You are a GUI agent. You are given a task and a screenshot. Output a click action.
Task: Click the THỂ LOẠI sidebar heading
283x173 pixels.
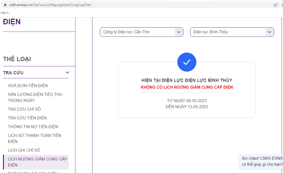click(x=17, y=59)
